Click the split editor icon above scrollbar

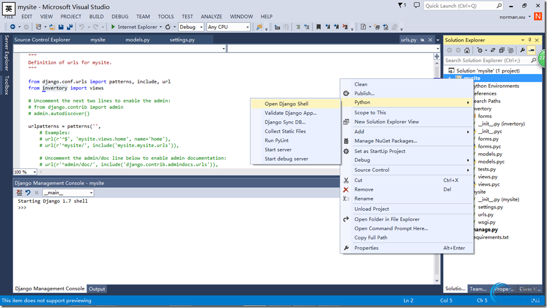(x=437, y=56)
